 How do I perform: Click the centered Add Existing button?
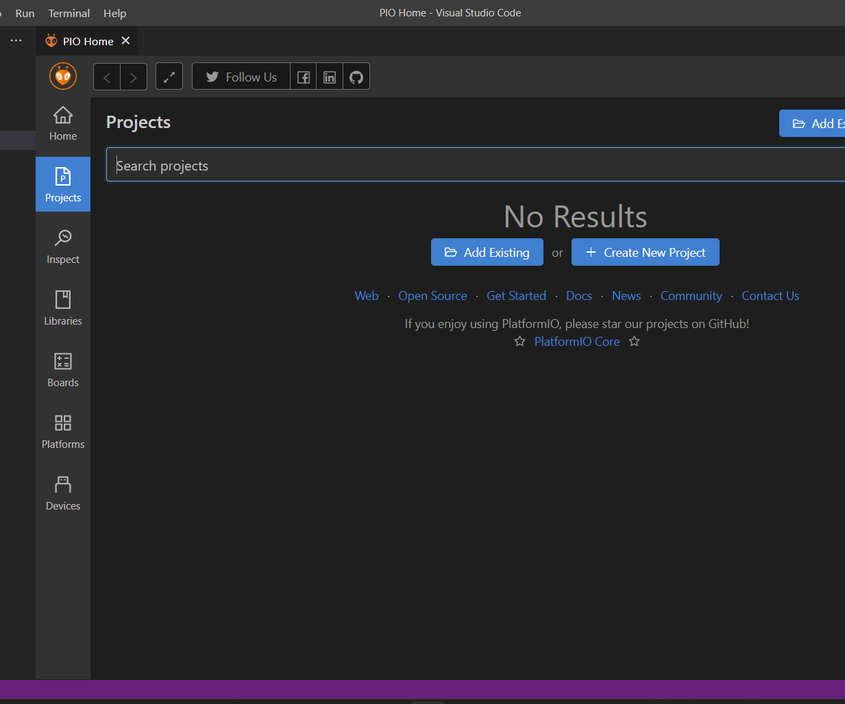487,252
